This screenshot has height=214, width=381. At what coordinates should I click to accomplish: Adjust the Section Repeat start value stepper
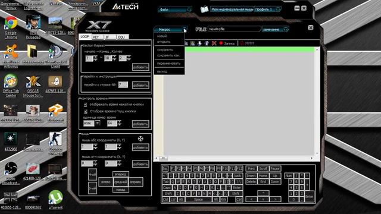click(x=95, y=58)
